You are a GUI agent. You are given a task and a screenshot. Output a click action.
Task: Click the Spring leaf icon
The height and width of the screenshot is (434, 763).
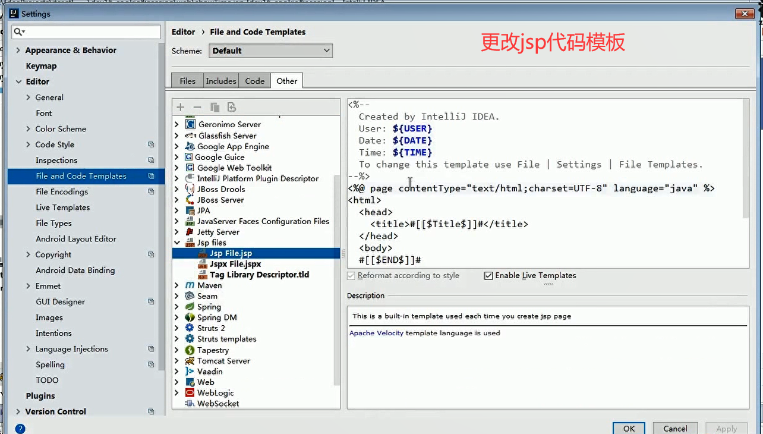point(190,307)
